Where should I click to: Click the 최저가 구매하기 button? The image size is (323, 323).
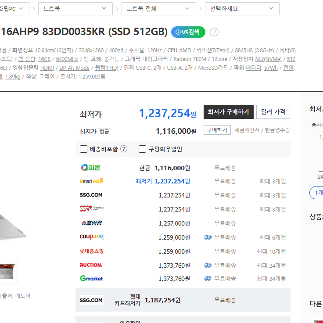[229, 112]
